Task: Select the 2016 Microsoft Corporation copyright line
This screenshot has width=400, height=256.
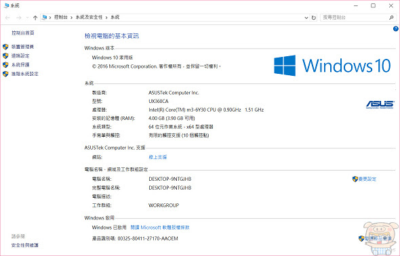Action: coord(156,66)
